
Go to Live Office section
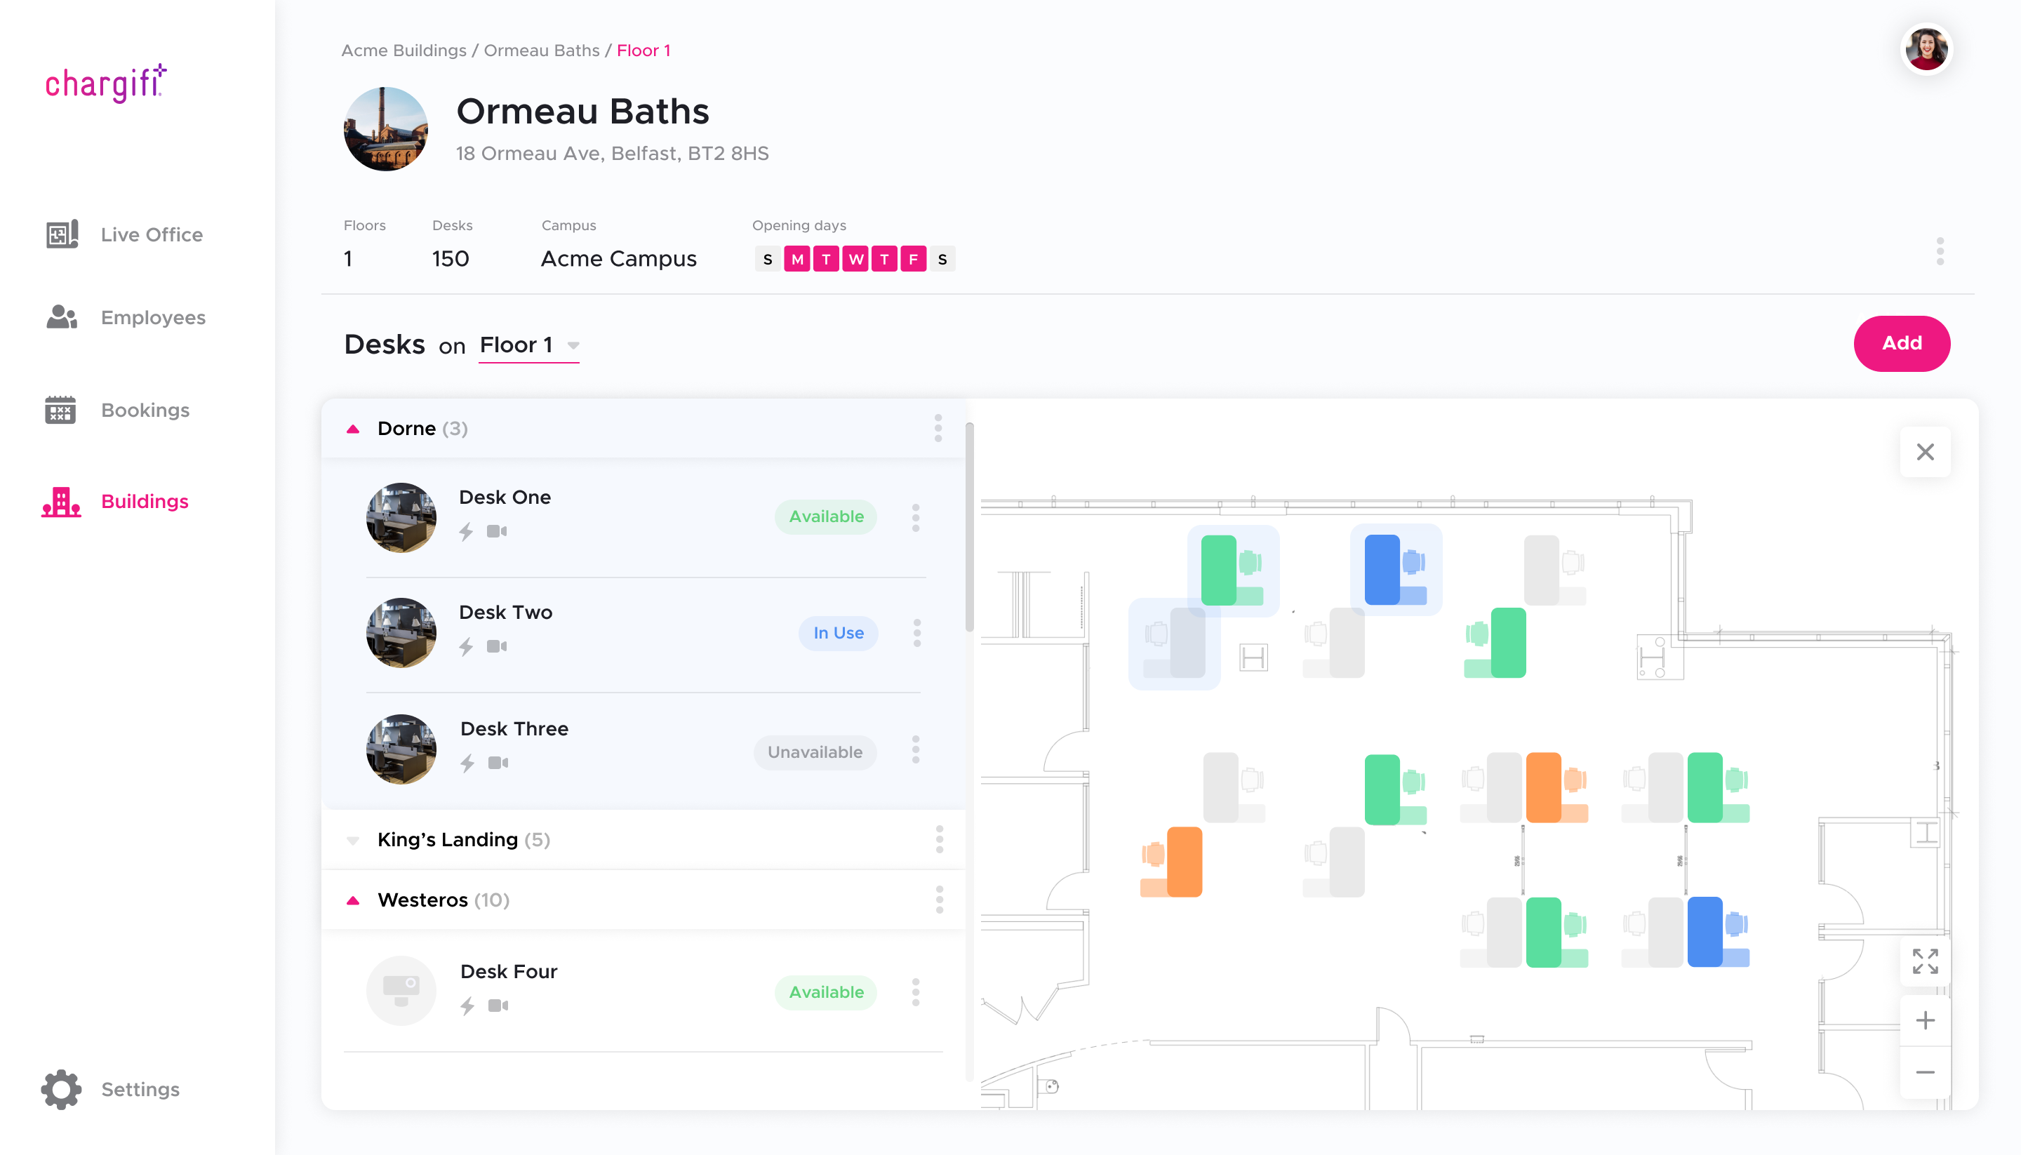[151, 235]
